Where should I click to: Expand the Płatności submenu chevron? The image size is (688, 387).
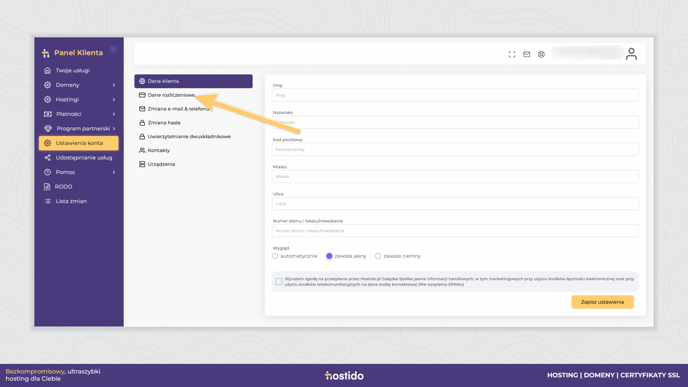114,114
